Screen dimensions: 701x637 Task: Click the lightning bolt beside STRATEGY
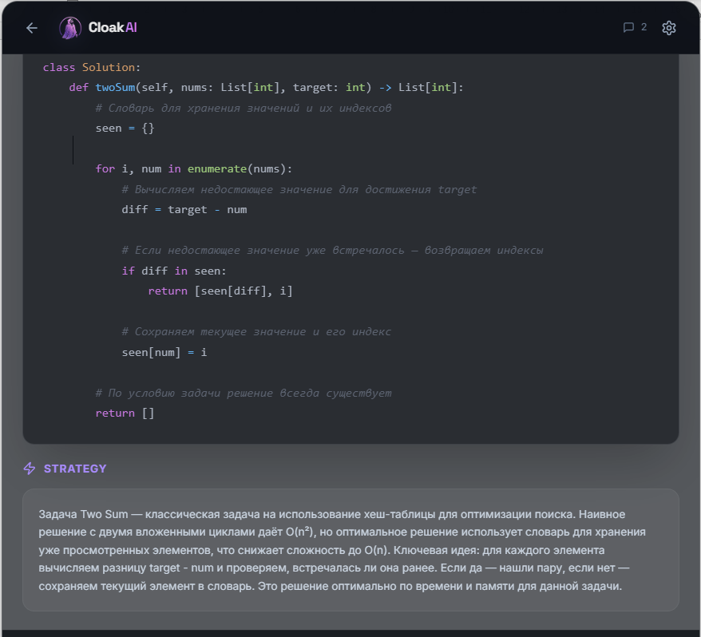30,469
